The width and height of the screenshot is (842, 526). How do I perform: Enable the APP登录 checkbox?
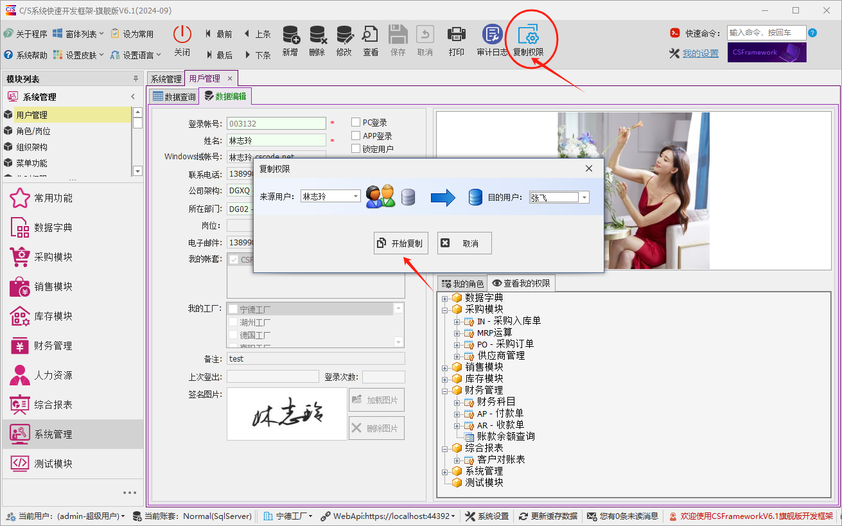pos(356,136)
